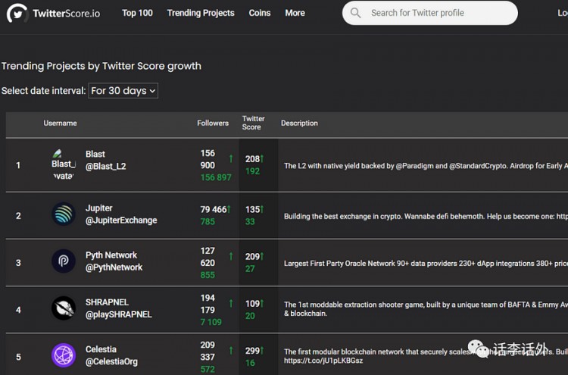This screenshot has height=375, width=568.
Task: Open the date interval dropdown
Action: tap(123, 91)
